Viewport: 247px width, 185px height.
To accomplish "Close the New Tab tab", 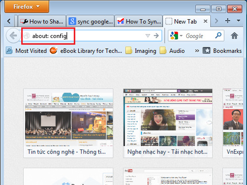I will 206,21.
